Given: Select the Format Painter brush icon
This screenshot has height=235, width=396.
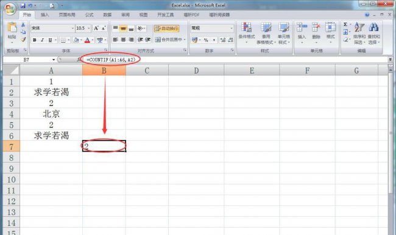Looking at the screenshot, I should tap(23, 40).
